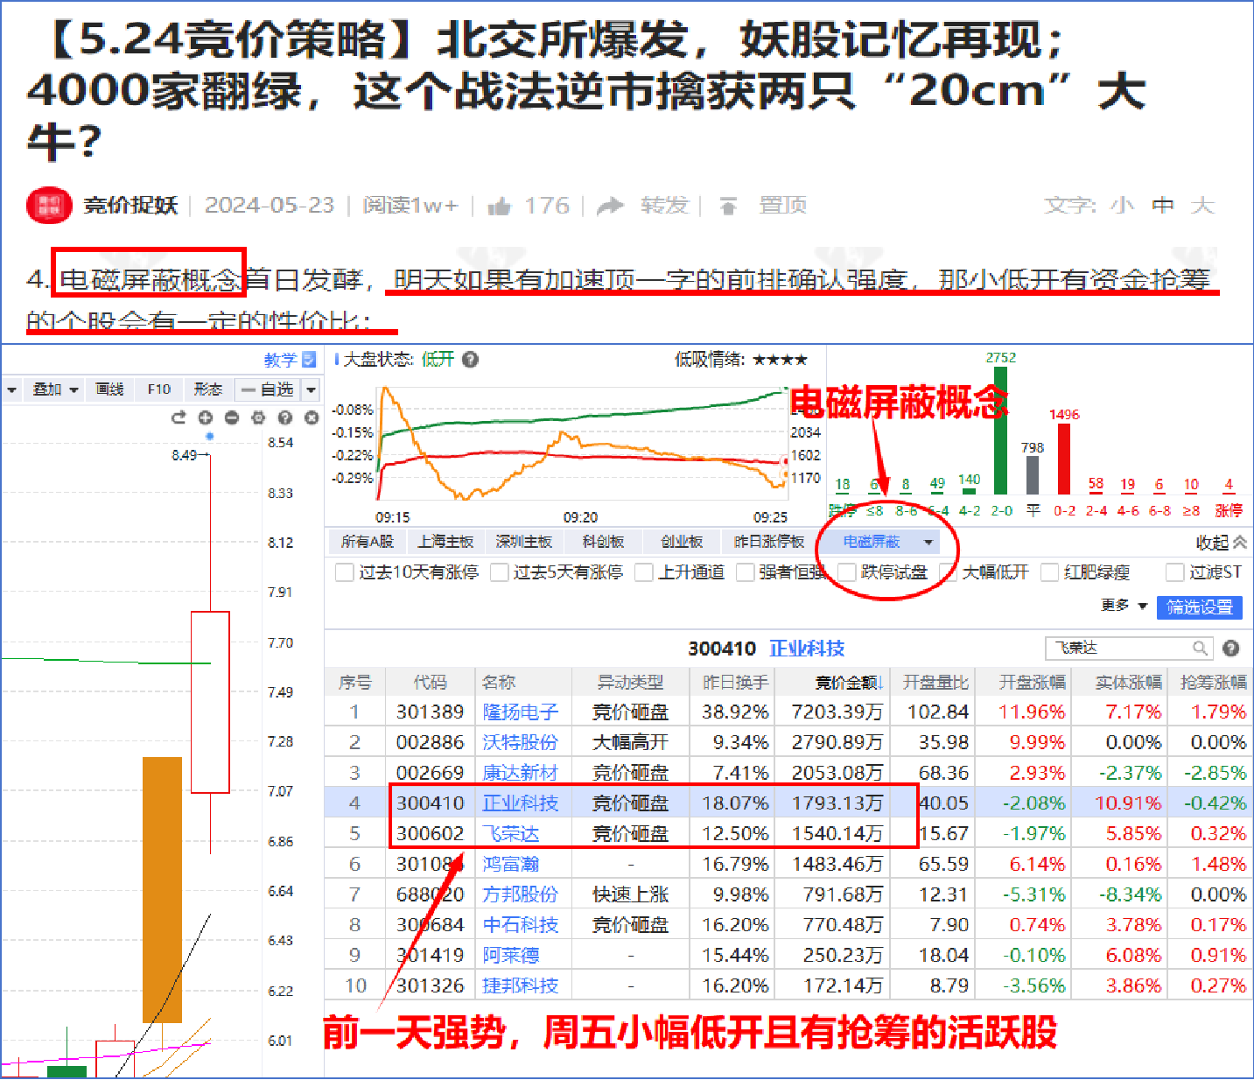
Task: Close the chart panel with X icon
Action: click(312, 417)
